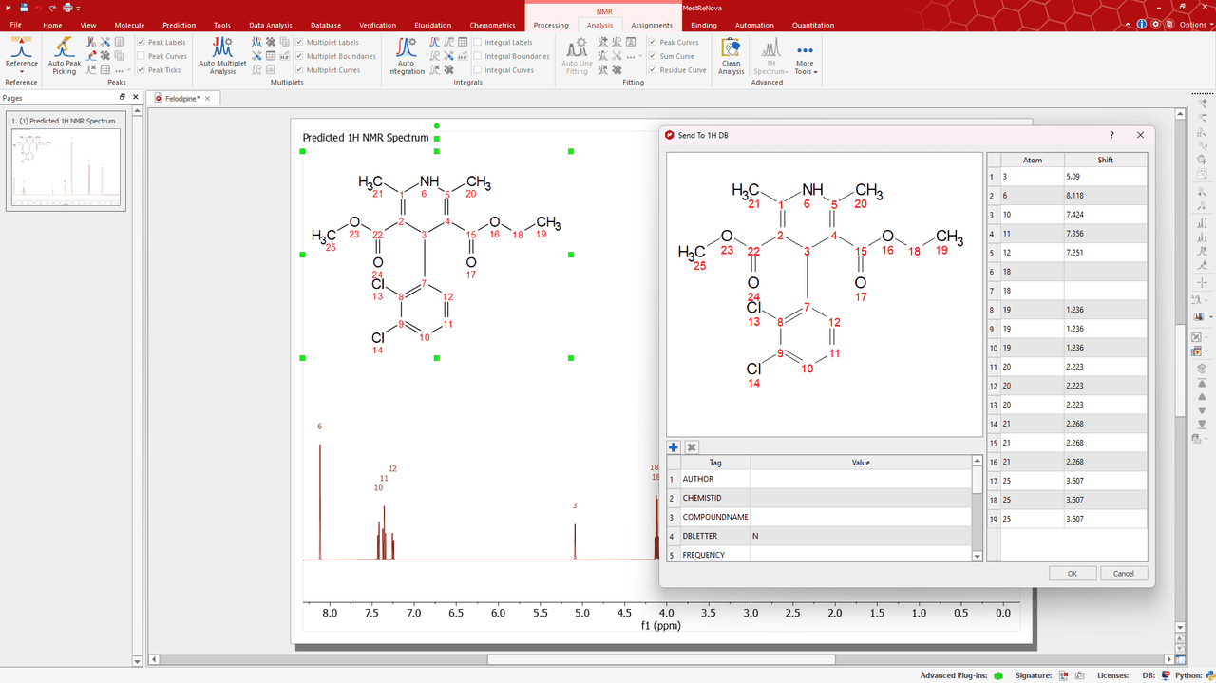Toggle Multiplet Curves checkbox

click(x=299, y=70)
